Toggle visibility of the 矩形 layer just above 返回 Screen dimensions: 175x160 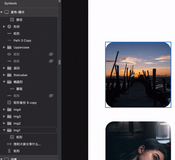pos(51,61)
